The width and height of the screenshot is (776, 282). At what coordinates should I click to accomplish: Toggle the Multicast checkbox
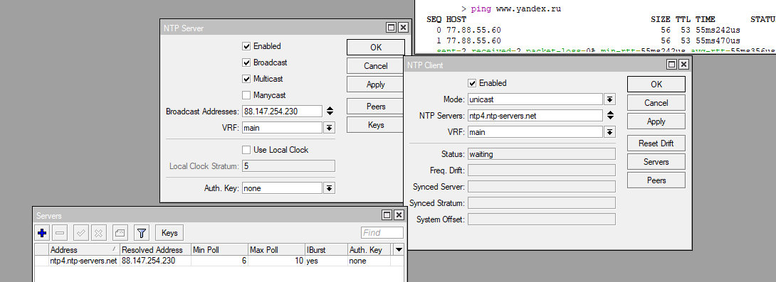(246, 79)
